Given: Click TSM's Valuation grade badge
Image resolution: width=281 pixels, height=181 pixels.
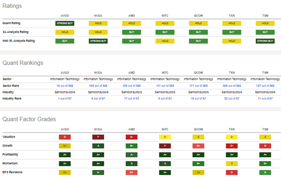Looking at the screenshot, I should tap(265, 137).
